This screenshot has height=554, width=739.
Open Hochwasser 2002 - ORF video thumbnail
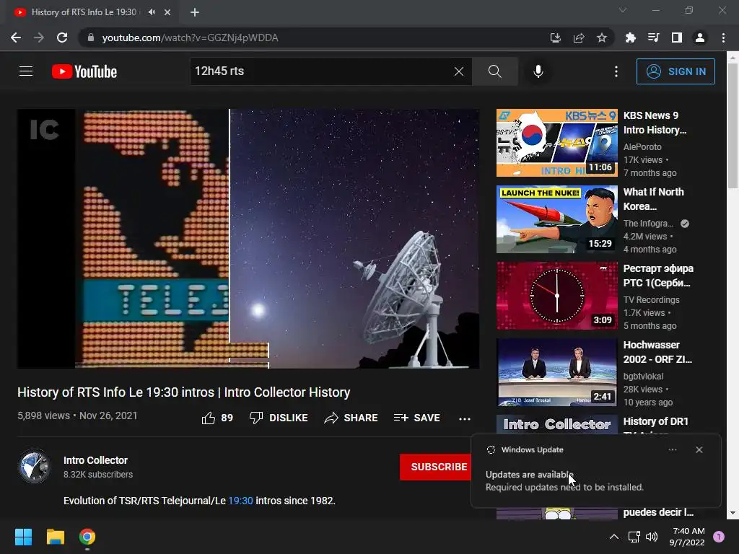tap(556, 371)
